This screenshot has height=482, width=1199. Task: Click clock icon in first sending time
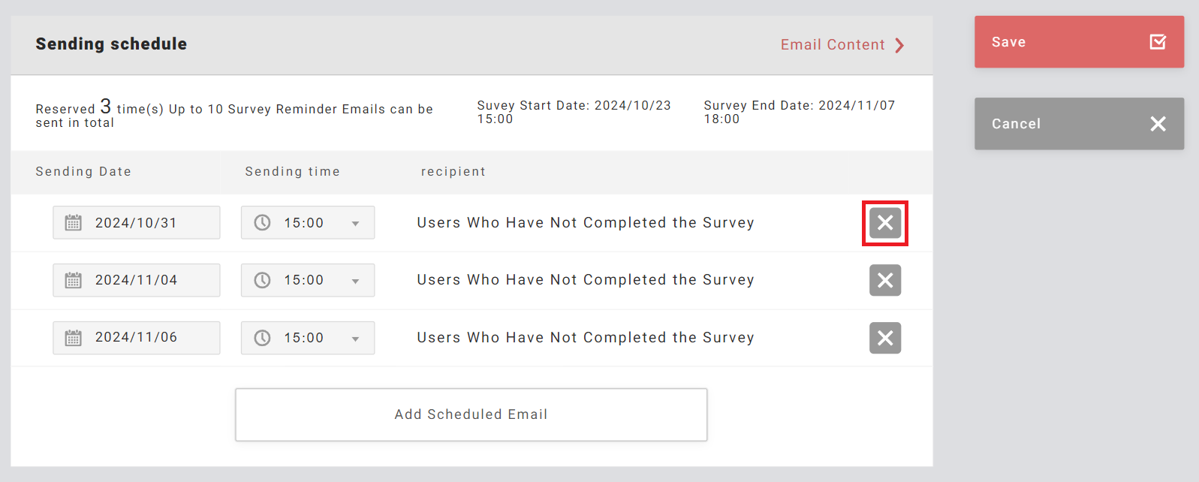(x=262, y=223)
